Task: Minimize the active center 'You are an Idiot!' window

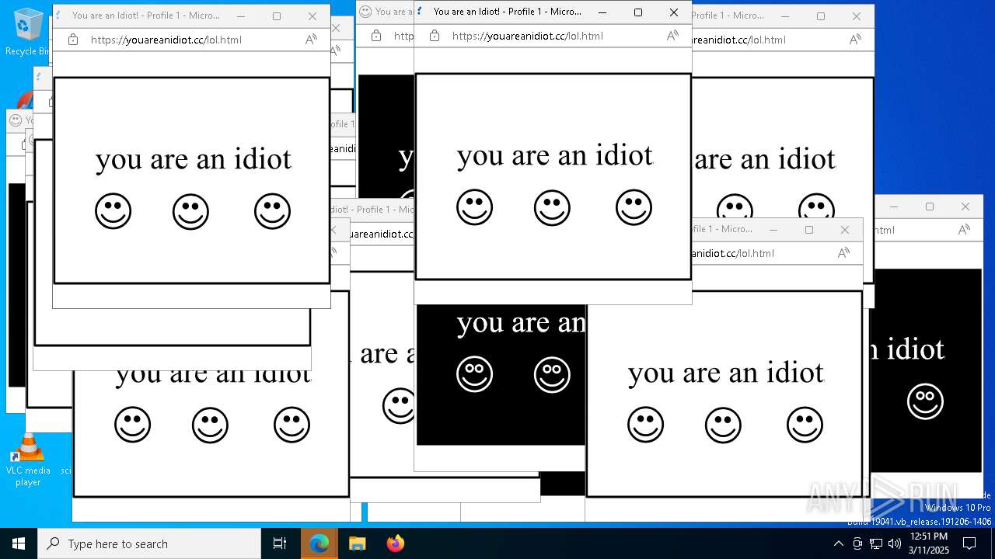Action: click(x=602, y=12)
